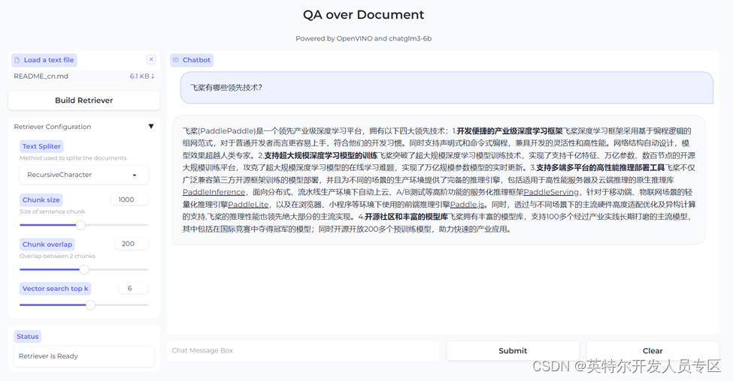Viewport: 733px width, 381px height.
Task: Click the README_cn.md file name
Action: point(41,76)
